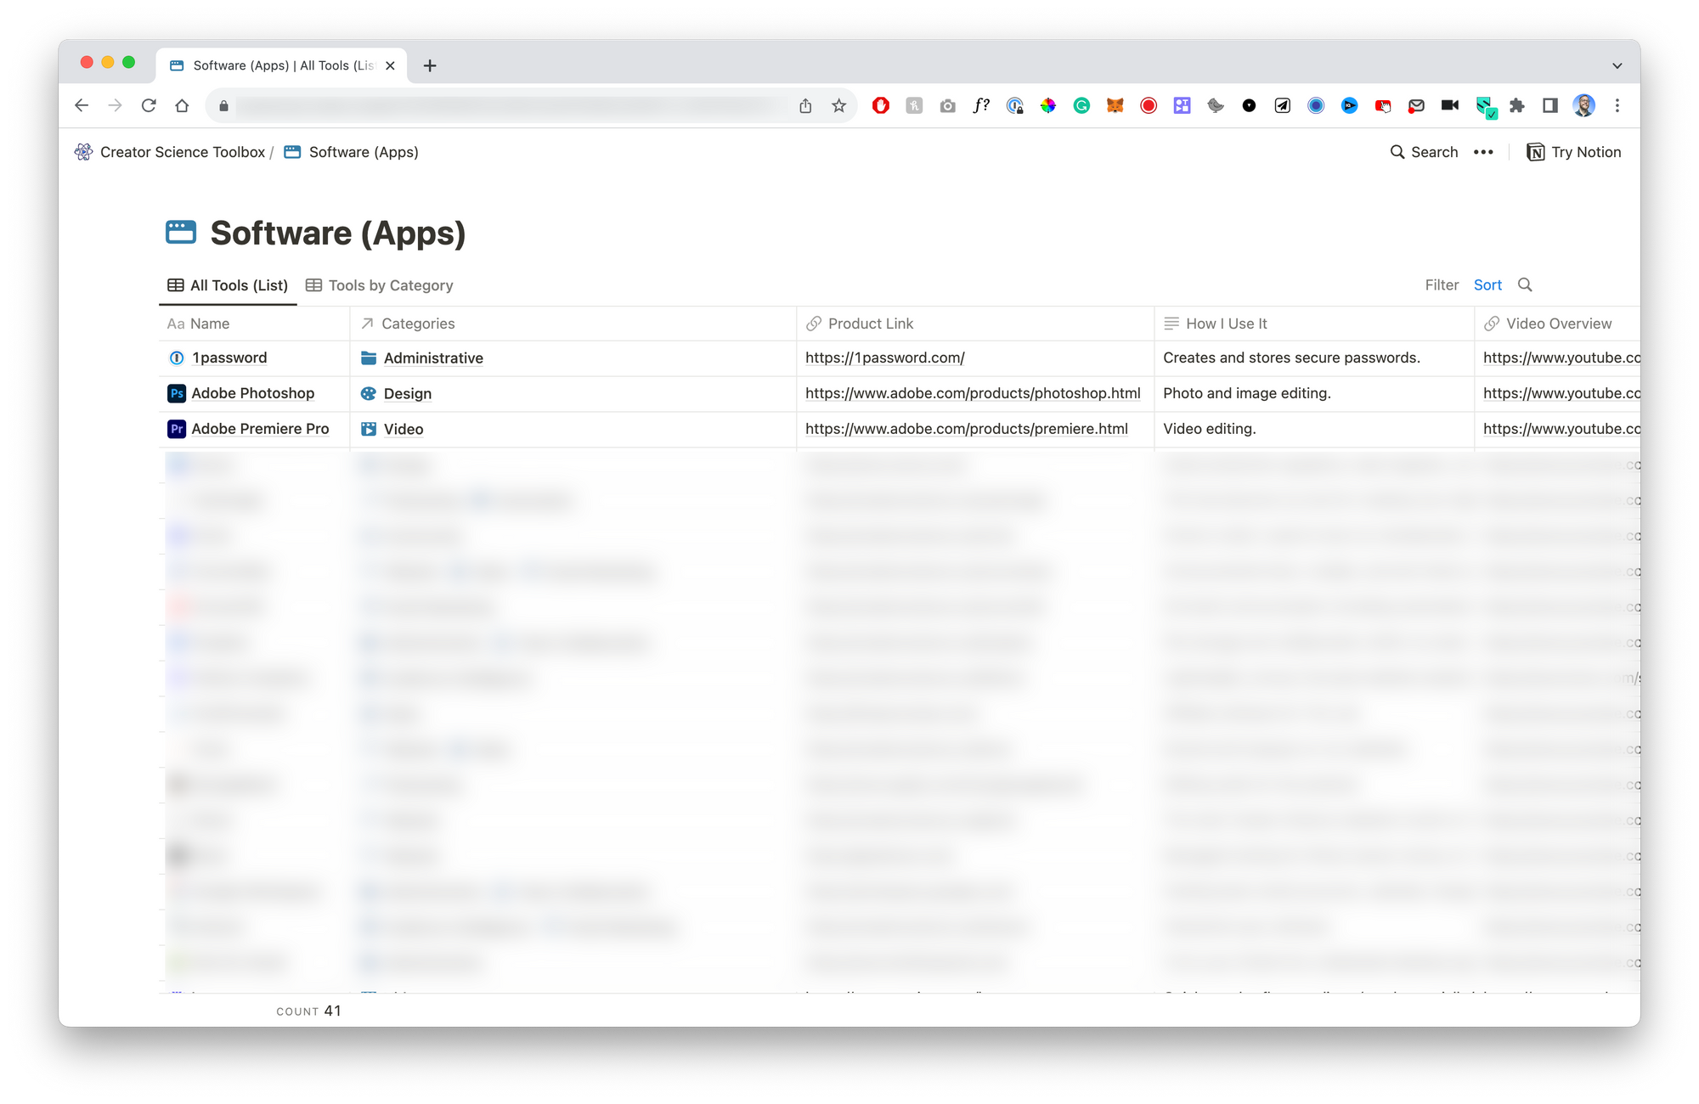Open Chrome's three-dot menu
The height and width of the screenshot is (1104, 1699).
[1618, 105]
